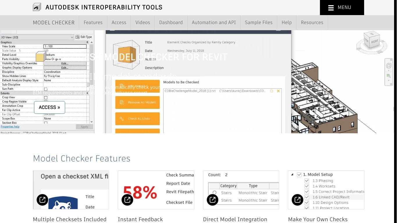Click the Instant Feedback 58% thumbnail
Viewport: 397px width, 223px height.
[x=156, y=190]
